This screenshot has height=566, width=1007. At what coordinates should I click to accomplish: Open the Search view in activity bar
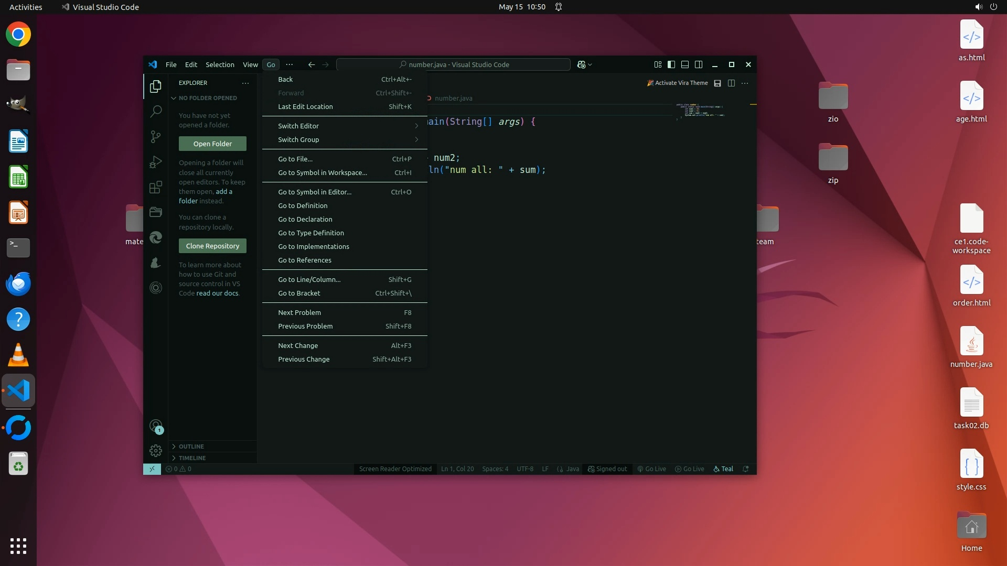(156, 111)
